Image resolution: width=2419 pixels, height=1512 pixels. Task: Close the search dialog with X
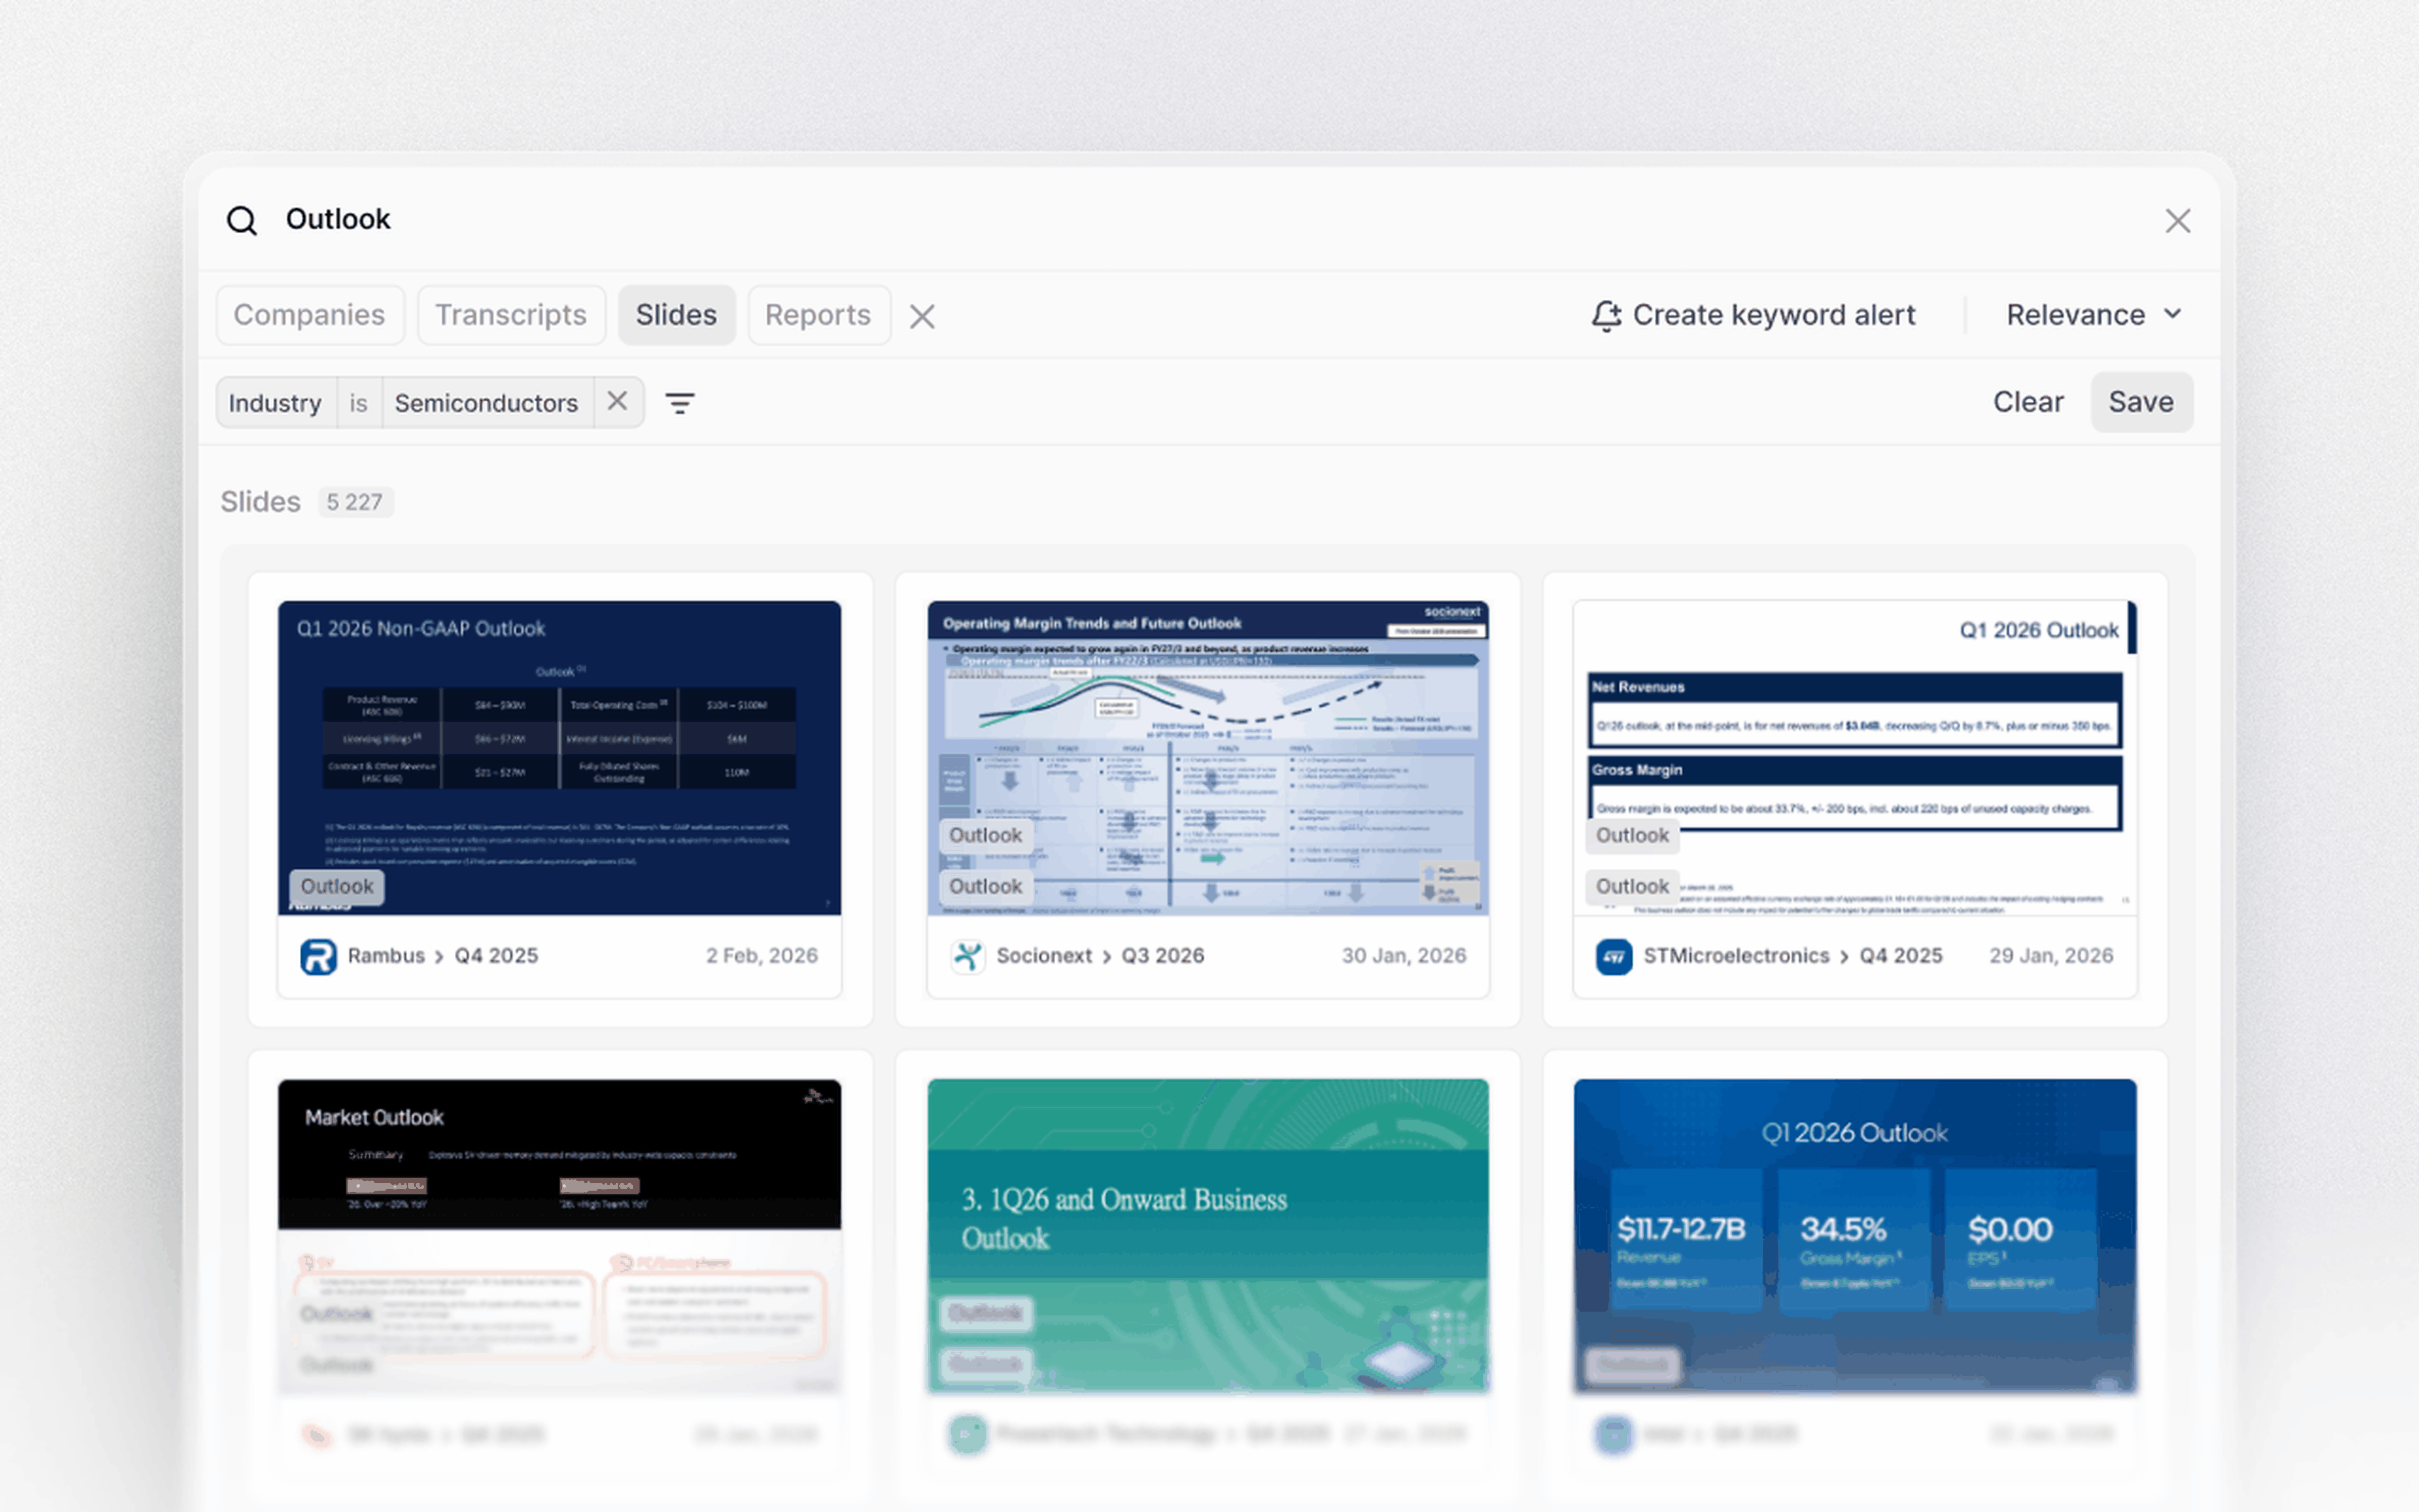click(2177, 221)
